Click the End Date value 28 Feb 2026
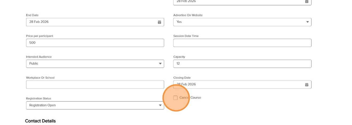Viewport: 352px width, 125px height. tap(39, 22)
